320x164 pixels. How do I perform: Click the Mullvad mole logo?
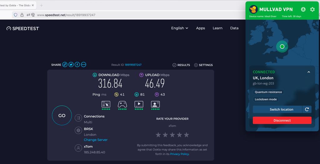point(253,9)
